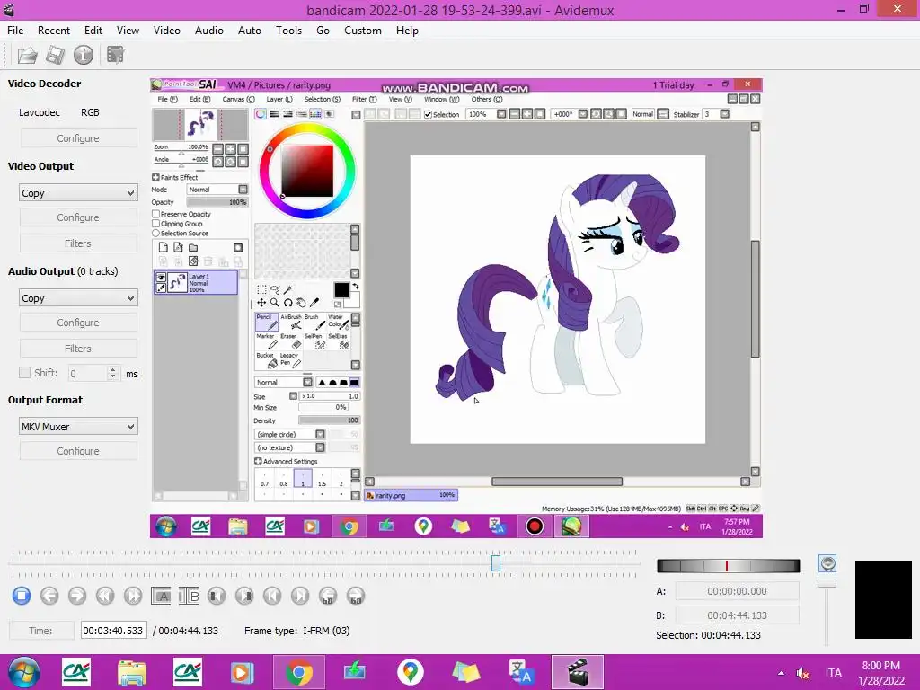Click Configure under Output Format

(x=78, y=451)
